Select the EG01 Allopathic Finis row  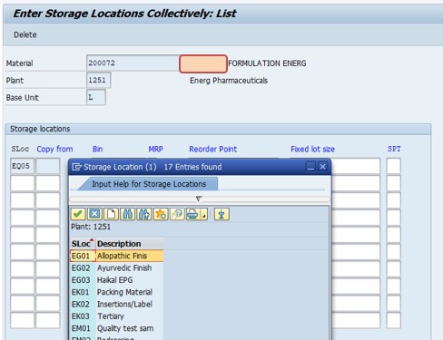117,256
